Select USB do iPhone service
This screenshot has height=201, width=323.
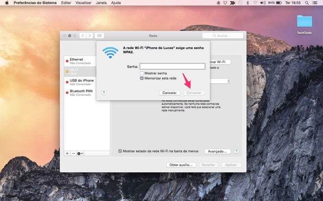click(x=80, y=82)
